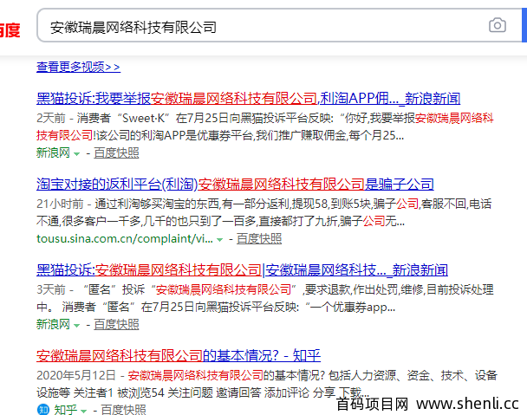527x415 pixels.
Task: Expand dropdown arrow next to first 新浪网
Action: [x=76, y=154]
